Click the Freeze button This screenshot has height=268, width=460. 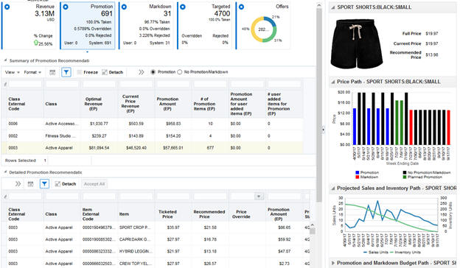(x=88, y=72)
